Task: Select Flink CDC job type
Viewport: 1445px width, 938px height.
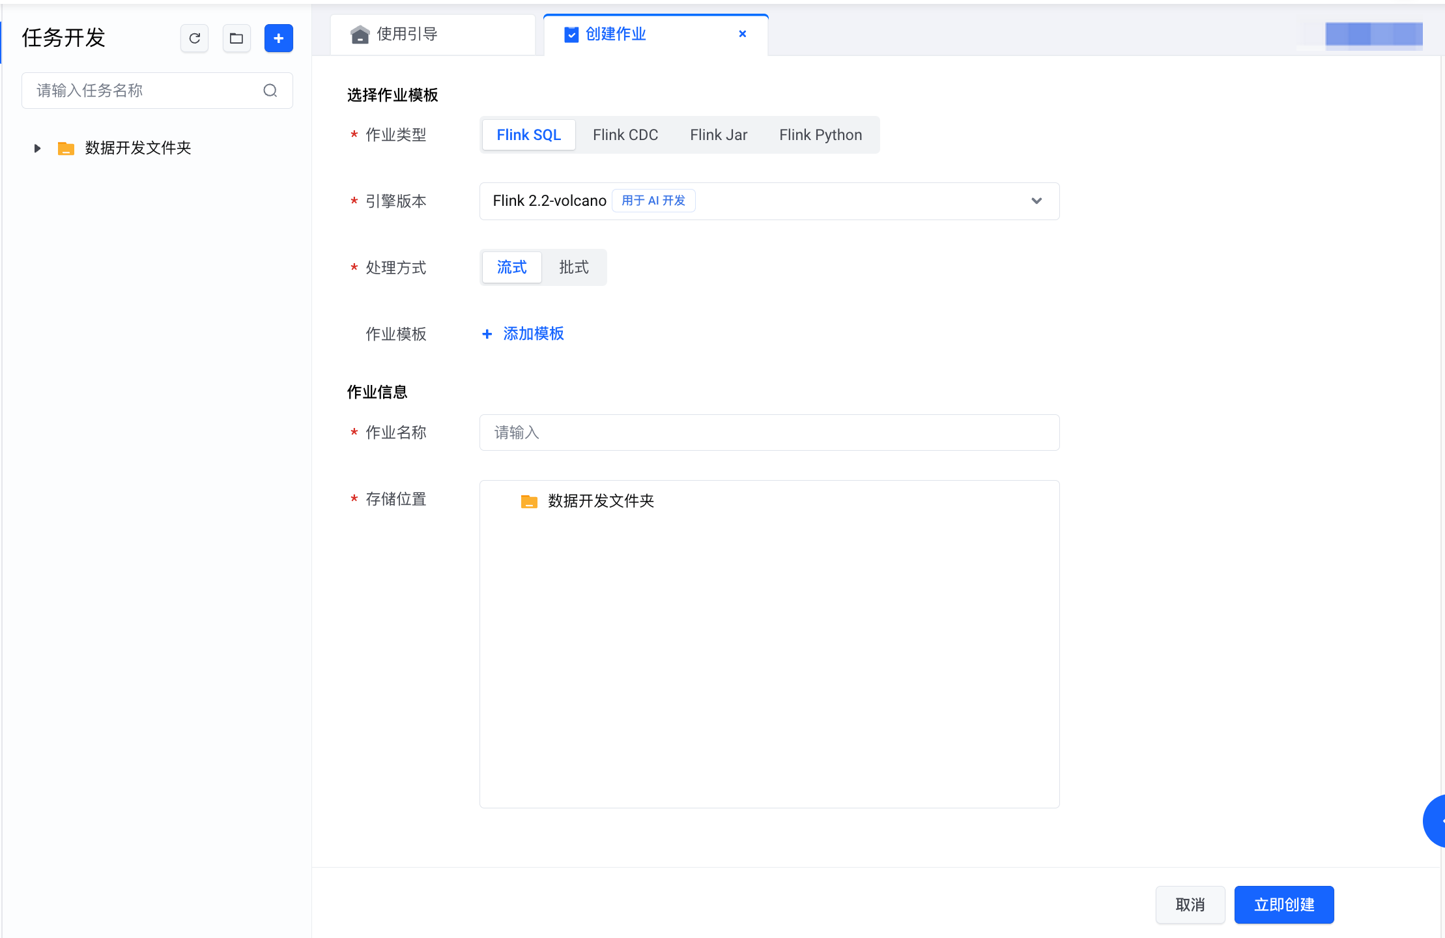Action: (x=625, y=135)
